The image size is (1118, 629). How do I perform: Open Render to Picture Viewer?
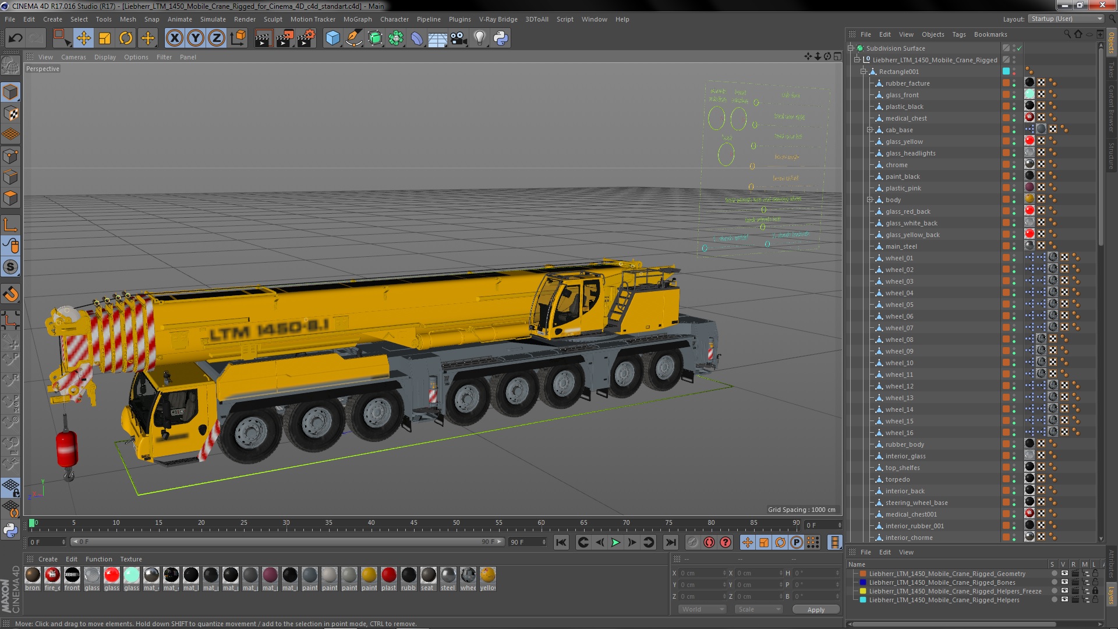pos(285,38)
